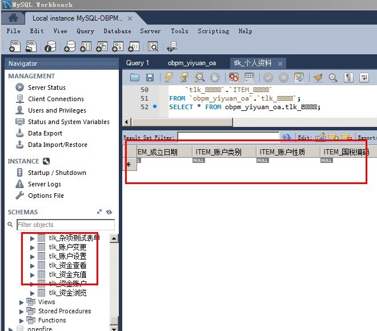Toggle invisible characters pilcrow icon
The width and height of the screenshot is (377, 331).
click(348, 77)
